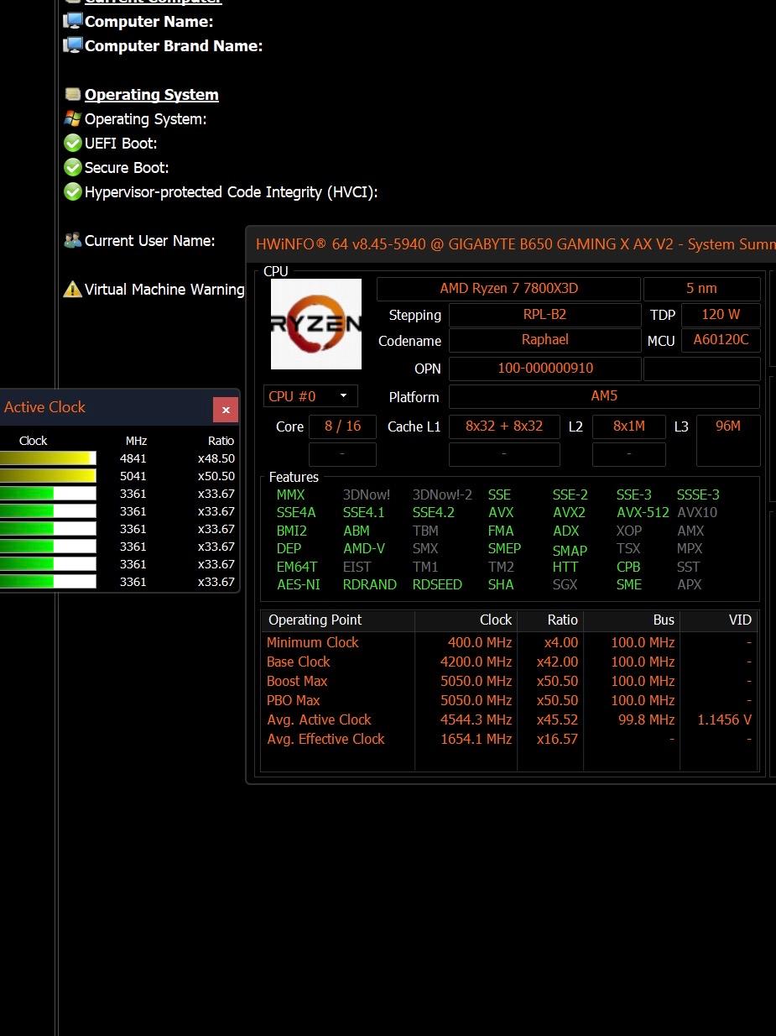Click the monitor icon beside Computer Brand Name
Image resolution: width=776 pixels, height=1036 pixels.
[x=73, y=45]
